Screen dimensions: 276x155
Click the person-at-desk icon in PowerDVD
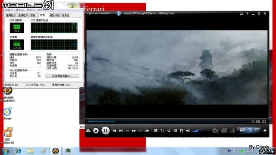(232, 130)
